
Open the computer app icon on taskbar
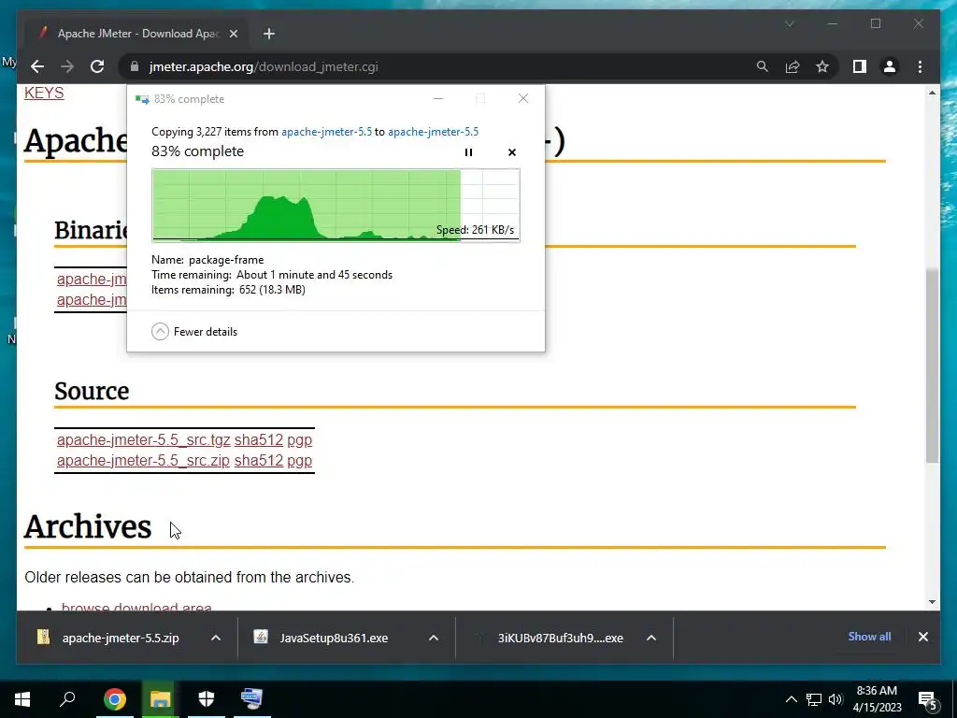click(x=252, y=699)
